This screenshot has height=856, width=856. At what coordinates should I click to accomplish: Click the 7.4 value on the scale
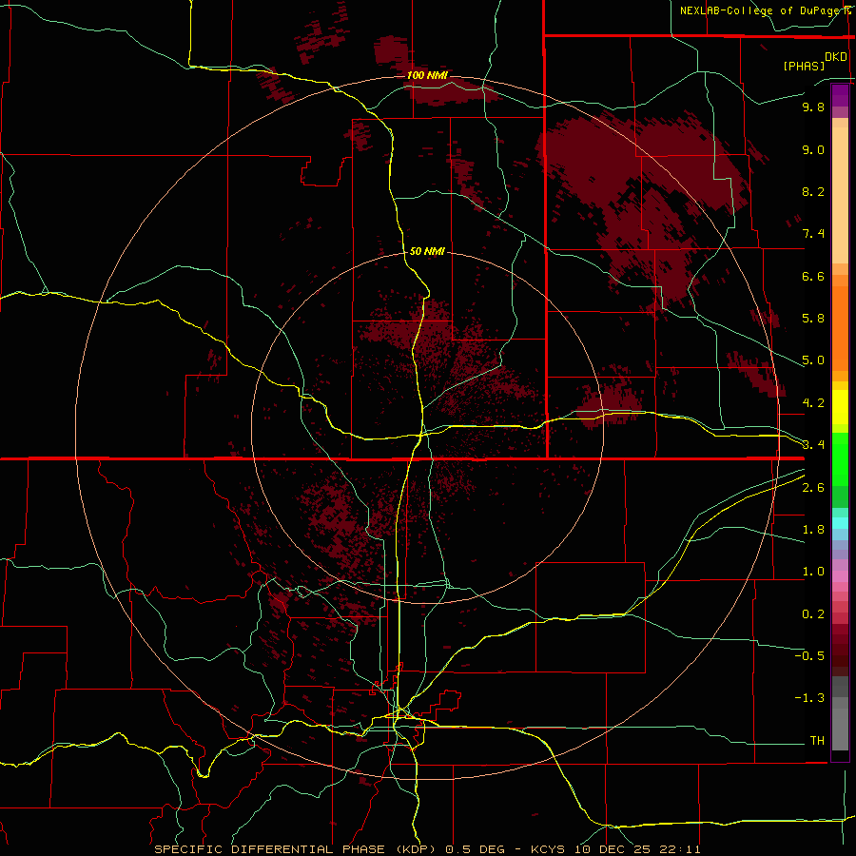813,234
